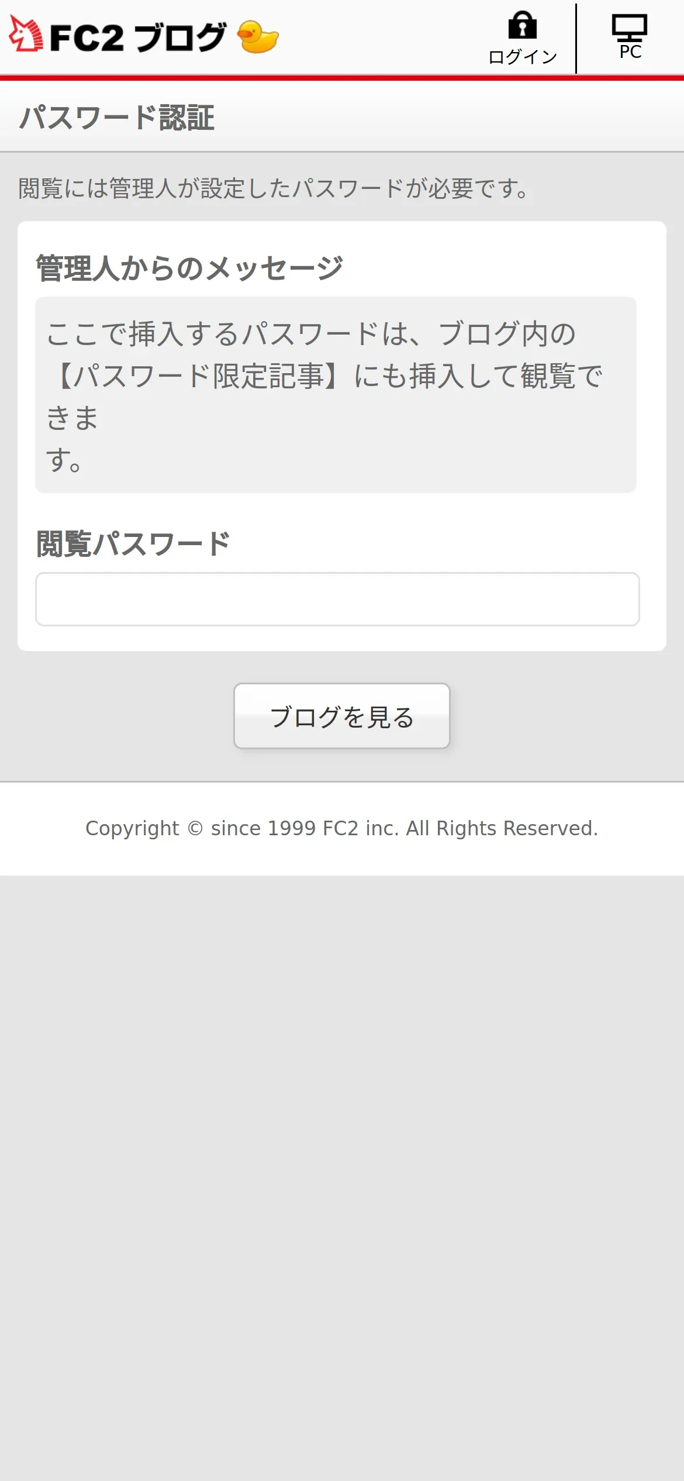Click the red FC2 unicorn logo icon

[x=26, y=34]
